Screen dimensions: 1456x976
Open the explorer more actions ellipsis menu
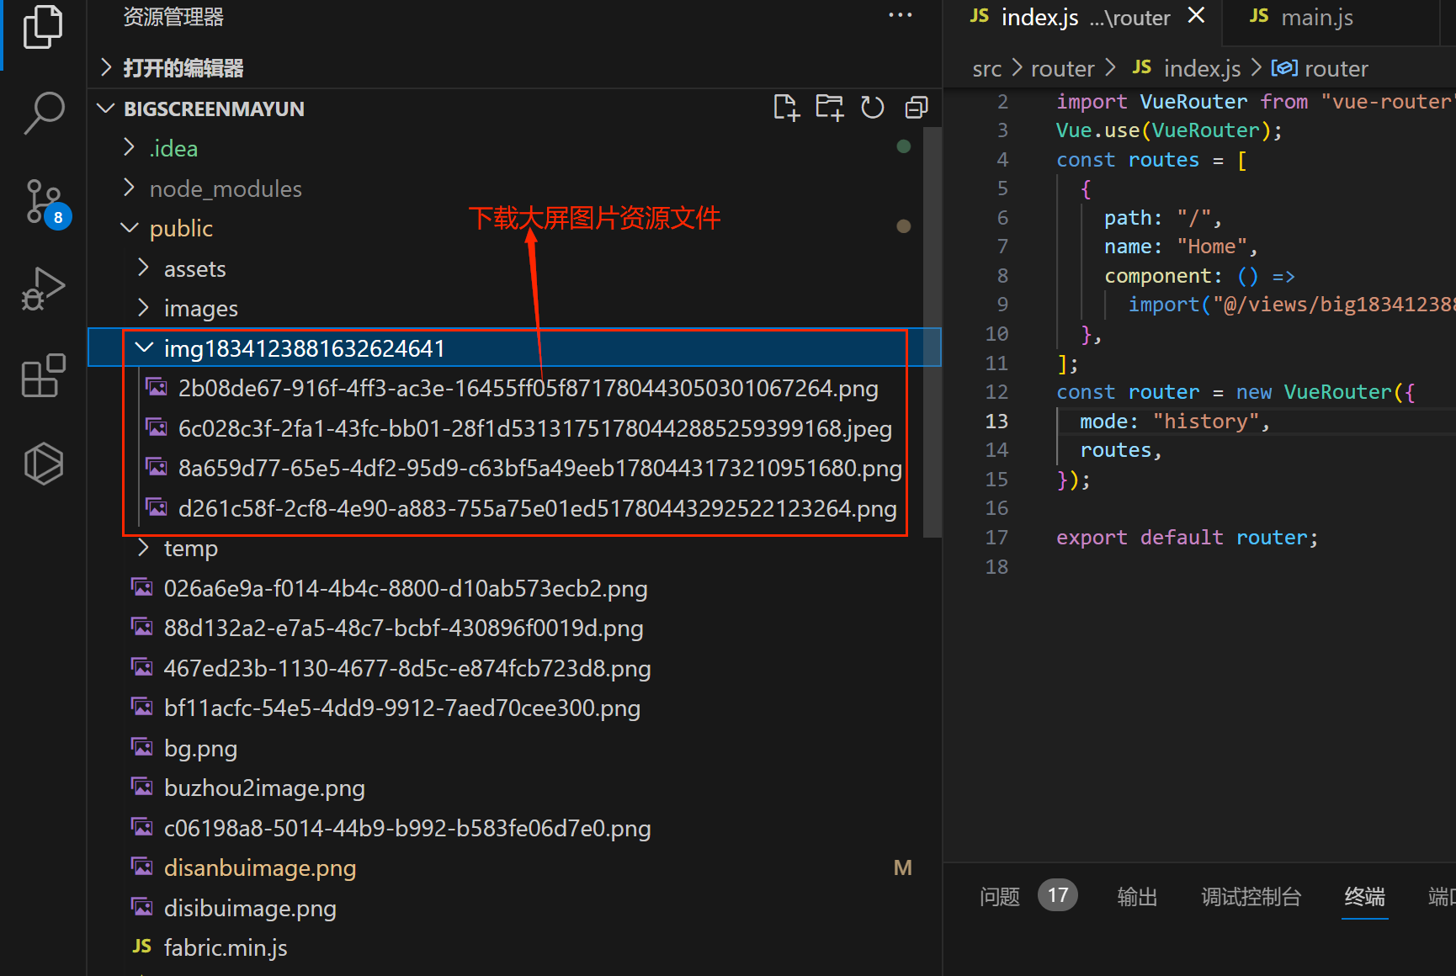pos(900,15)
